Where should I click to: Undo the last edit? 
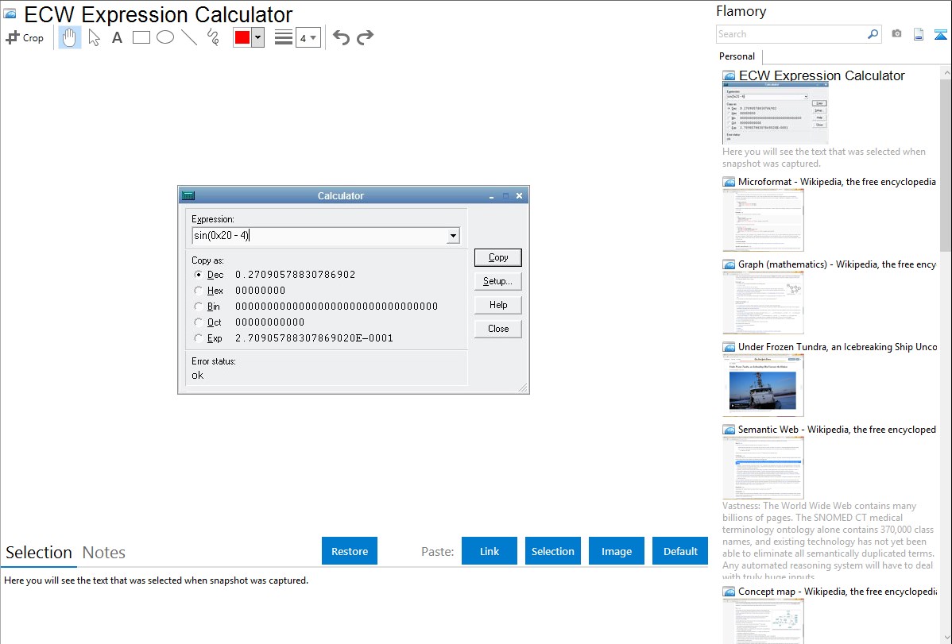pos(341,37)
